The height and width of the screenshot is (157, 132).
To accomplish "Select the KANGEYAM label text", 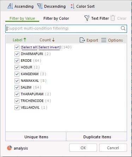I will click(x=30, y=74).
